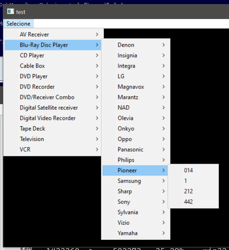Image resolution: width=229 pixels, height=250 pixels.
Task: Expand the chevron arrow beside AV Receiver
Action: [97, 35]
